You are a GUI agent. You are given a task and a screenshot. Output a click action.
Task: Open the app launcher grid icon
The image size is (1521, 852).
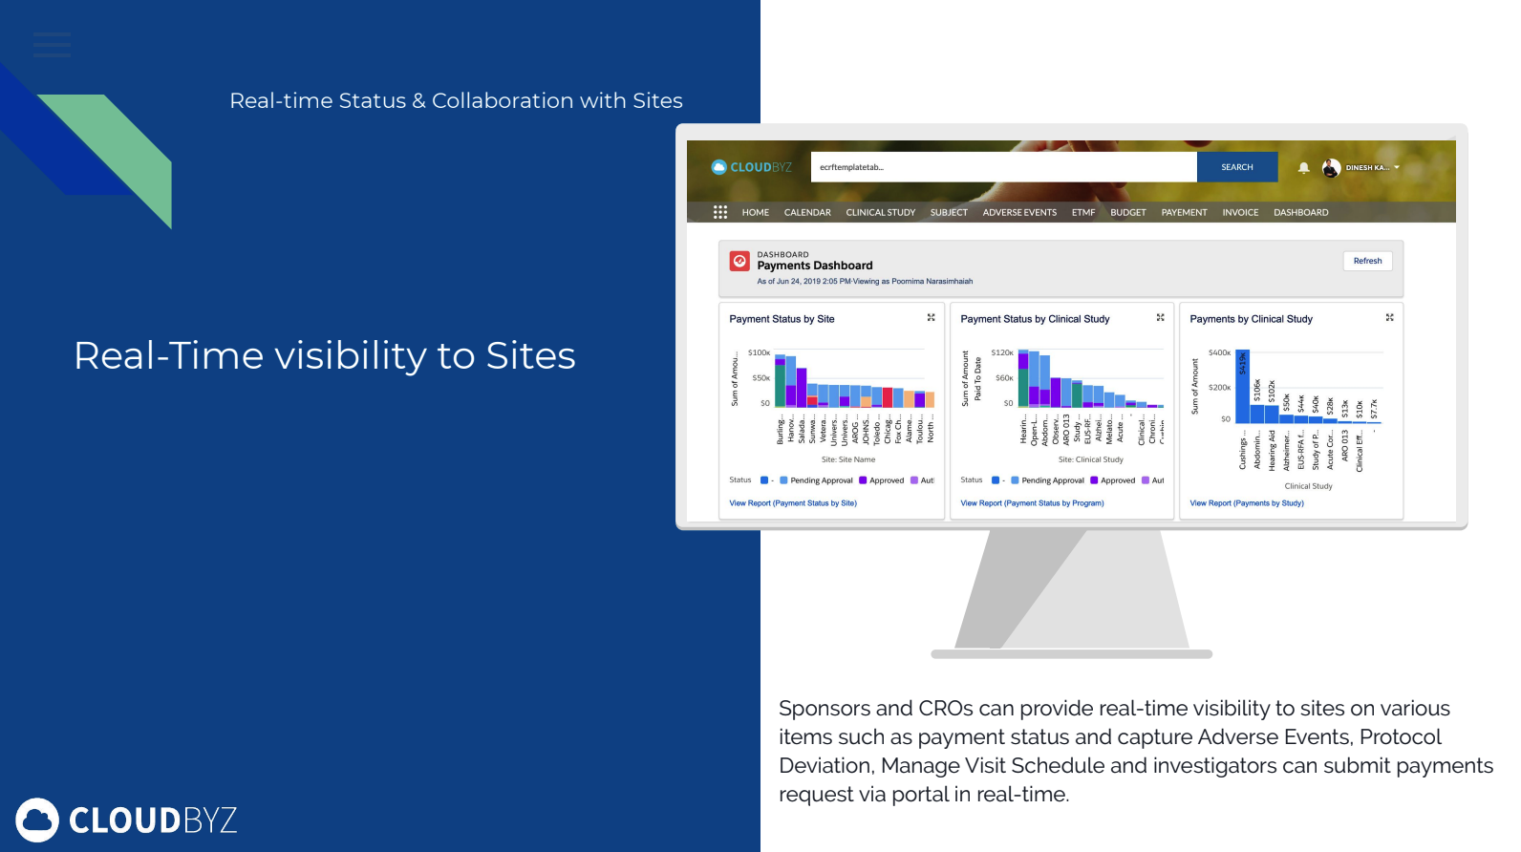click(x=720, y=212)
